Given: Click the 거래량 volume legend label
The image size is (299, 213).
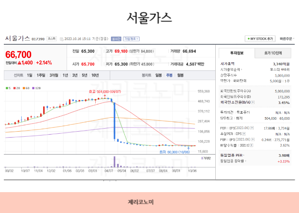Looking at the screenshot, I should click(x=206, y=158).
